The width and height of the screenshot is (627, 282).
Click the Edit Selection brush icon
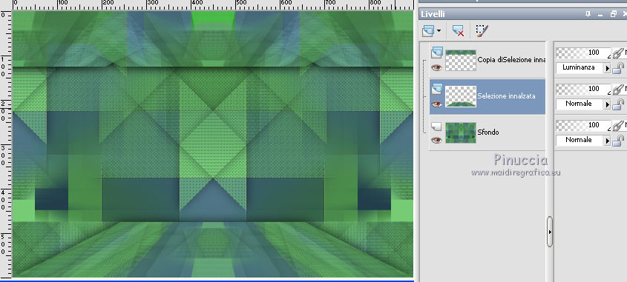[482, 30]
